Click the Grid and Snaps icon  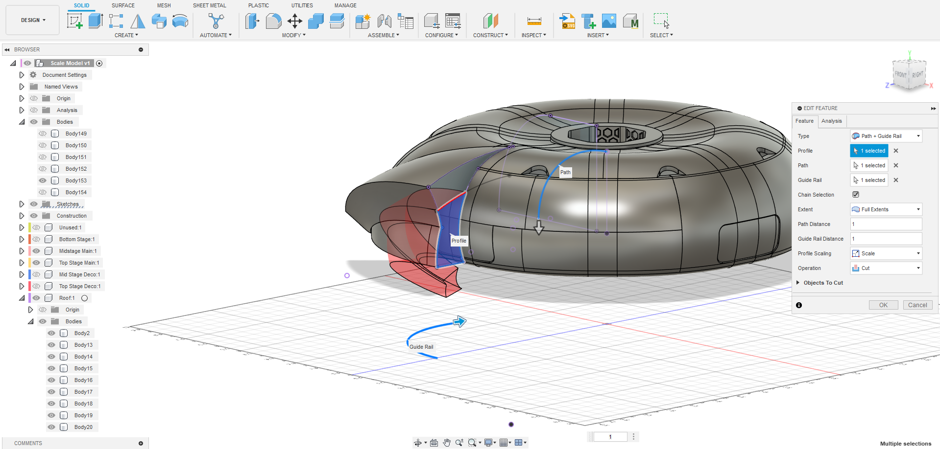504,443
